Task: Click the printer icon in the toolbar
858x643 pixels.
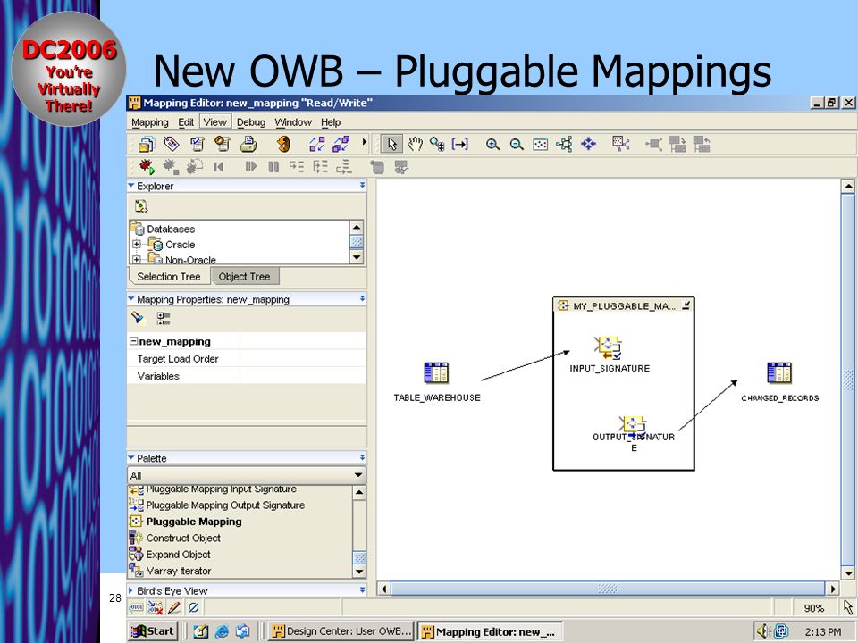Action: [249, 144]
